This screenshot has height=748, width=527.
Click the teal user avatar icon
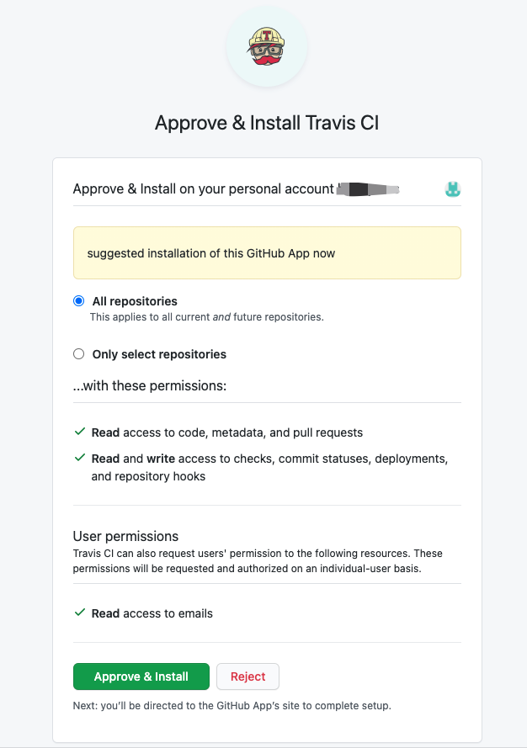click(453, 189)
